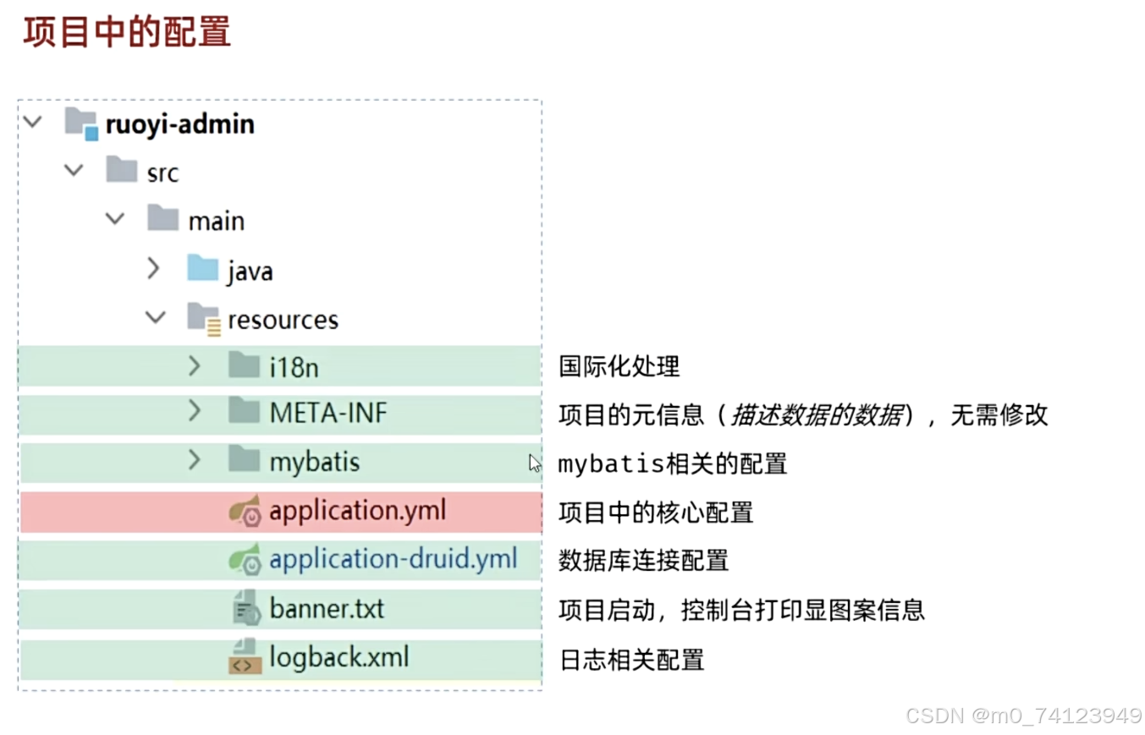1145x735 pixels.
Task: Select the src tree row label
Action: tap(162, 173)
